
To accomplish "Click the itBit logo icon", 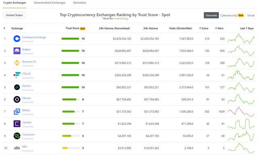I will pos(17,148).
